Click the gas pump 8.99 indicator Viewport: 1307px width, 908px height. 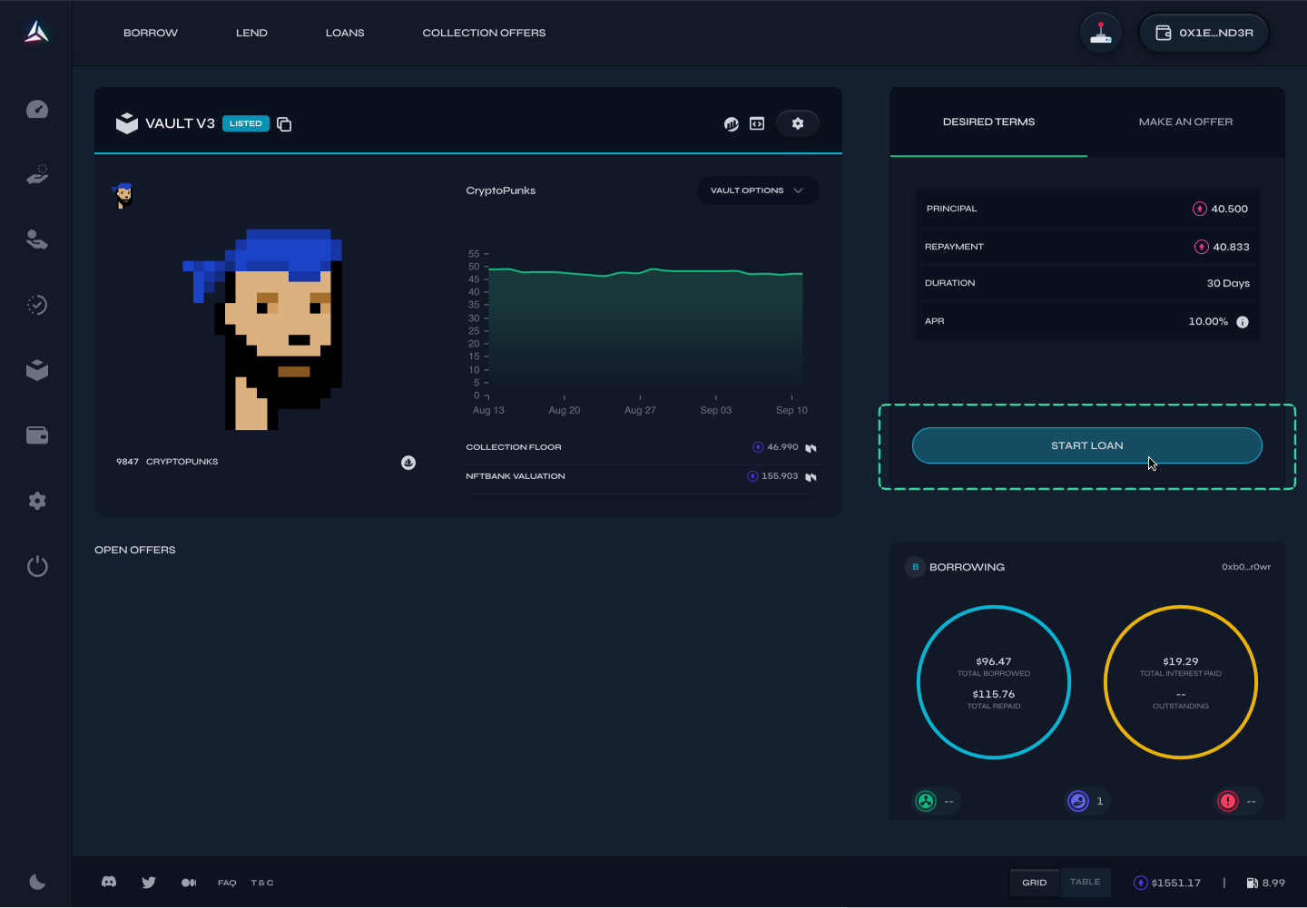(1265, 883)
